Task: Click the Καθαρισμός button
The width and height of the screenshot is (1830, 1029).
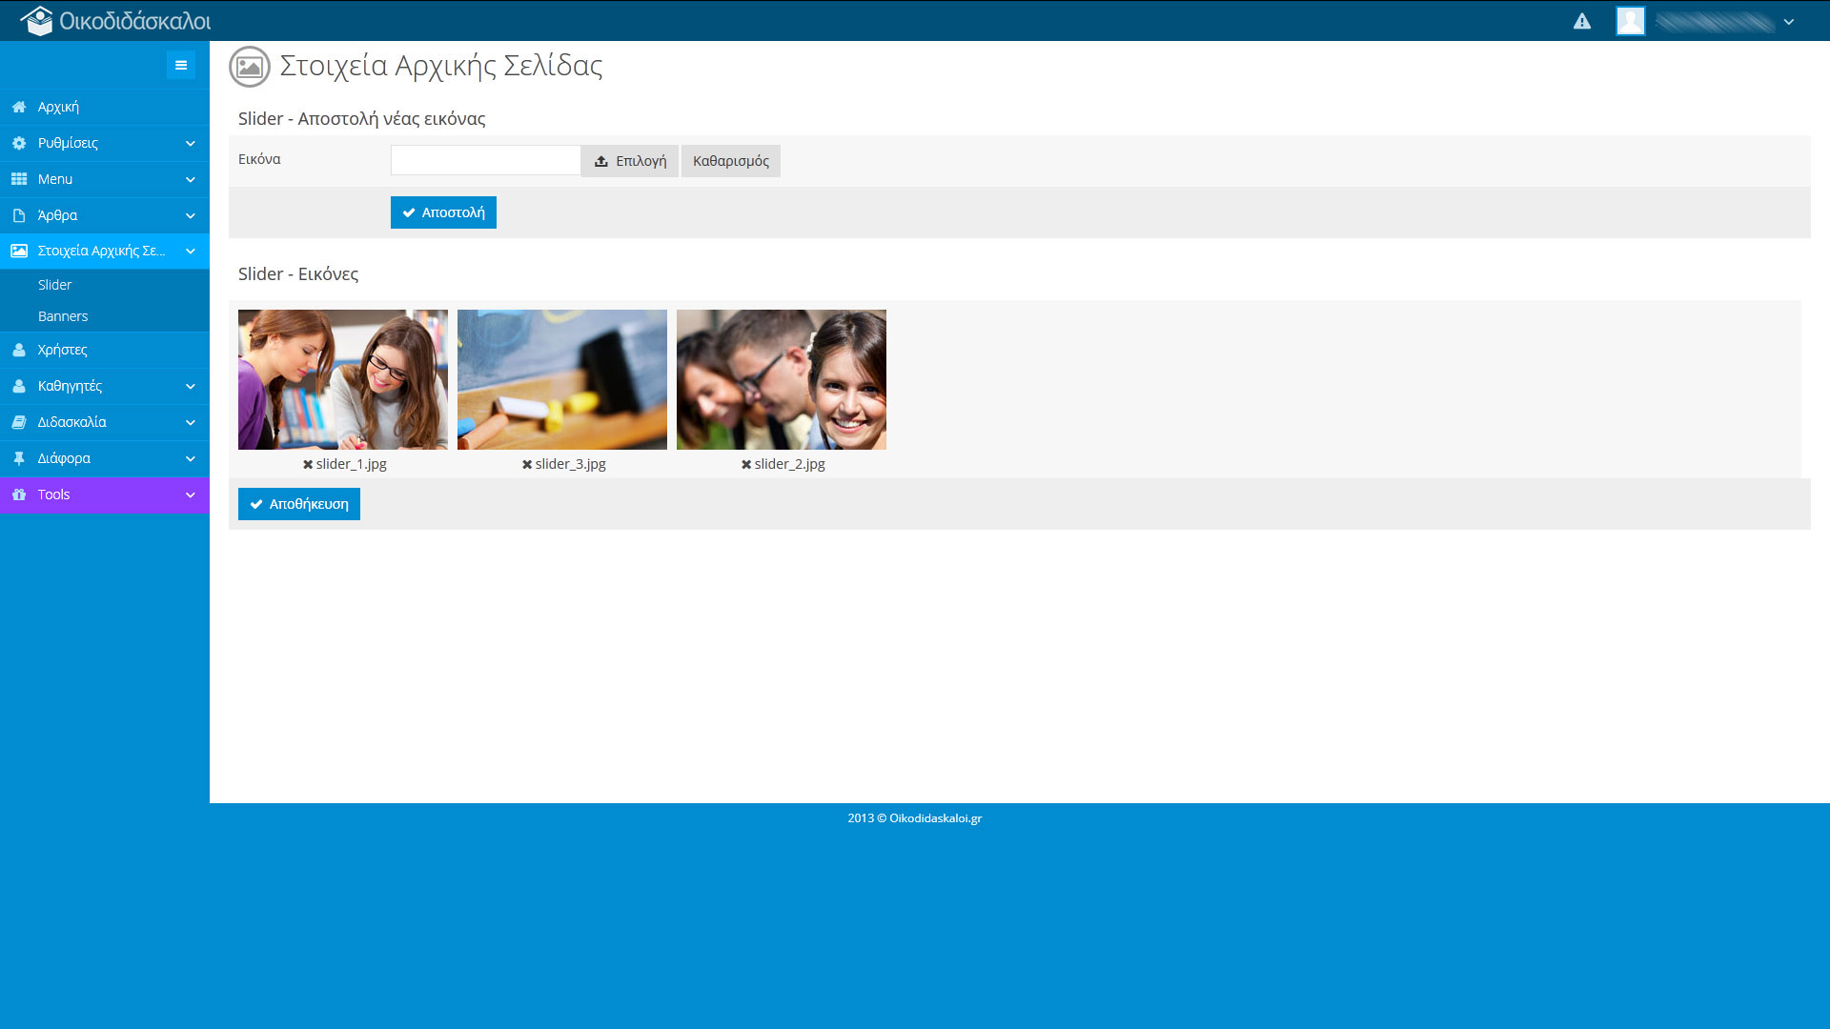Action: (x=731, y=161)
